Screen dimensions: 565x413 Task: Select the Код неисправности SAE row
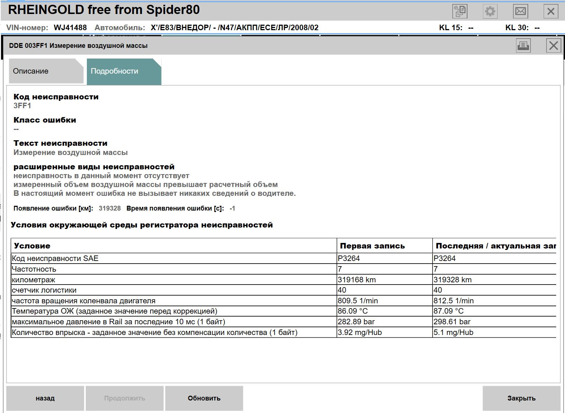283,258
